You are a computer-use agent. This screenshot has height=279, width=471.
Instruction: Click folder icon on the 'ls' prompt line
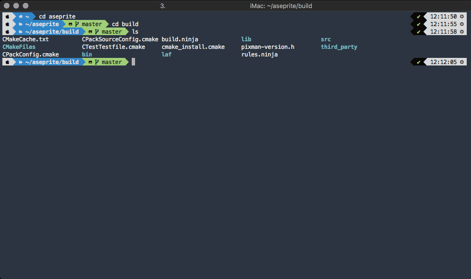(x=21, y=32)
